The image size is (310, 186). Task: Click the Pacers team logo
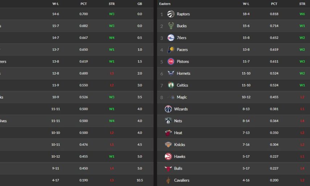[x=171, y=50]
